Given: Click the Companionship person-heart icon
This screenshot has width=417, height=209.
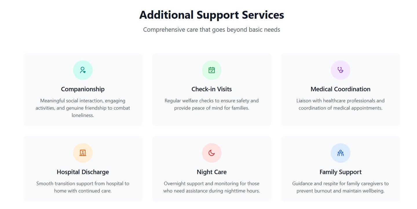Looking at the screenshot, I should pyautogui.click(x=83, y=70).
